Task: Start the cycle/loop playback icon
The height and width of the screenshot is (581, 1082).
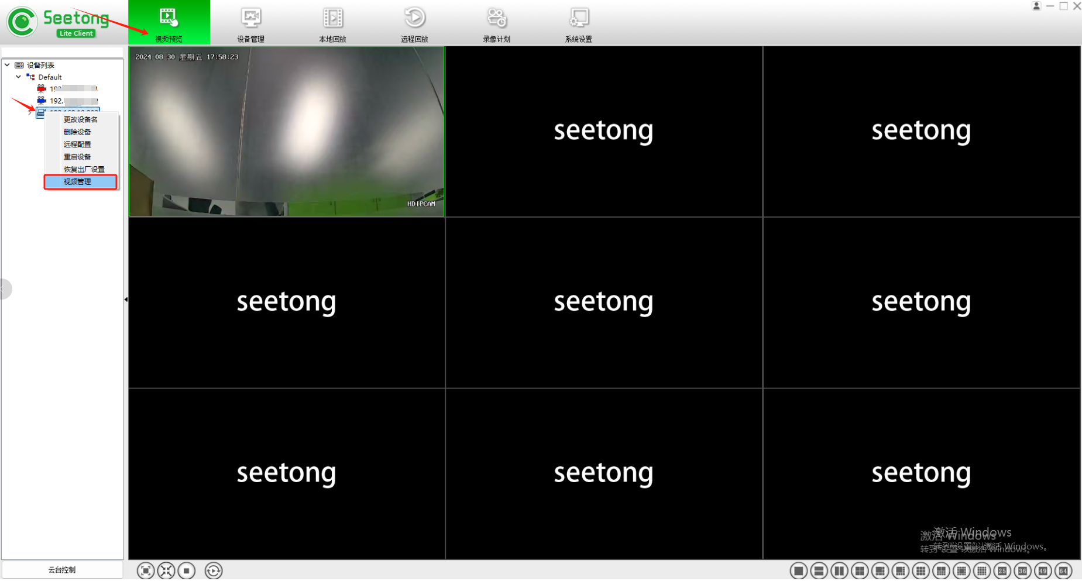Action: [214, 570]
